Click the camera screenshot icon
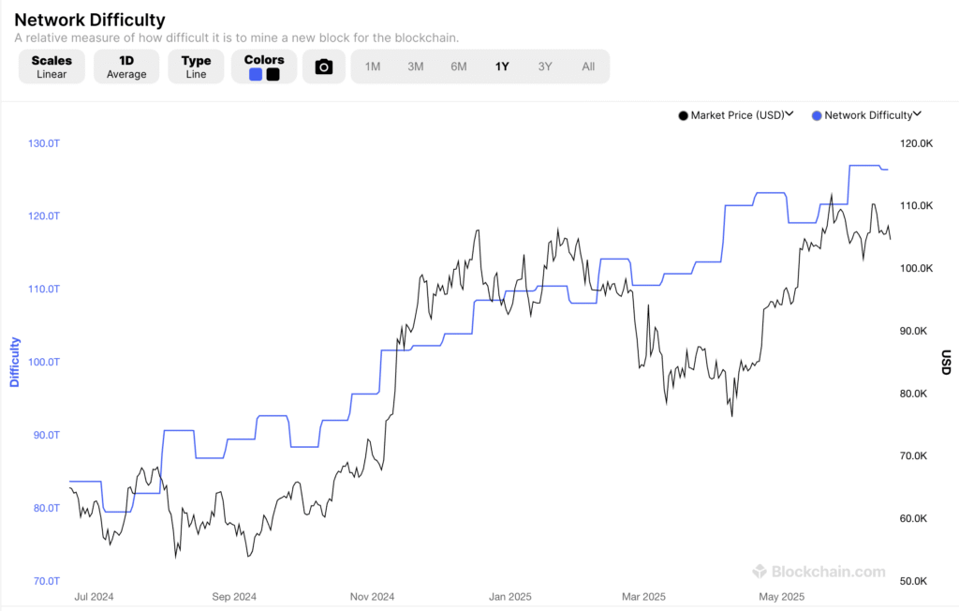This screenshot has width=959, height=611. point(323,66)
